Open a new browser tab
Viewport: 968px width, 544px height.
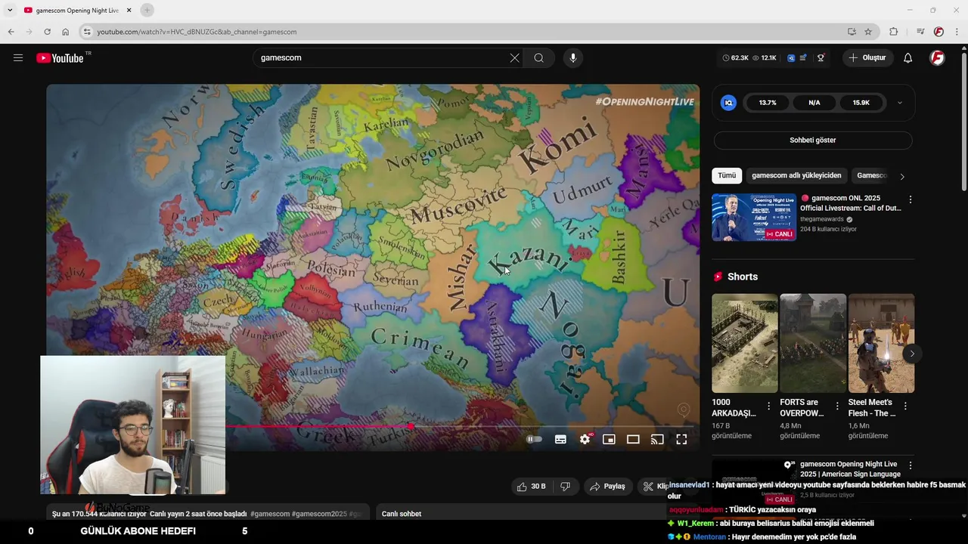tap(147, 10)
